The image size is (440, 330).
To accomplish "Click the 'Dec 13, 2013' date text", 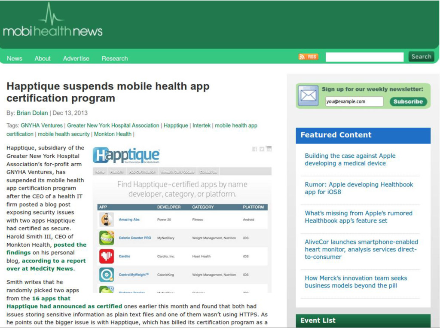I will [x=70, y=113].
